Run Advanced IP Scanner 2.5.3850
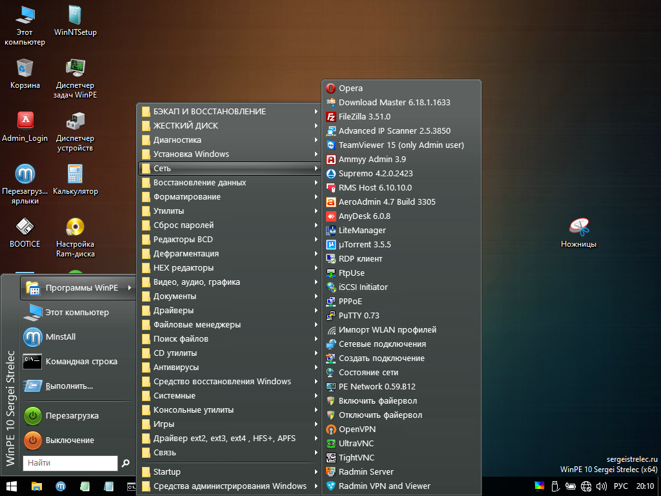 (x=402, y=130)
